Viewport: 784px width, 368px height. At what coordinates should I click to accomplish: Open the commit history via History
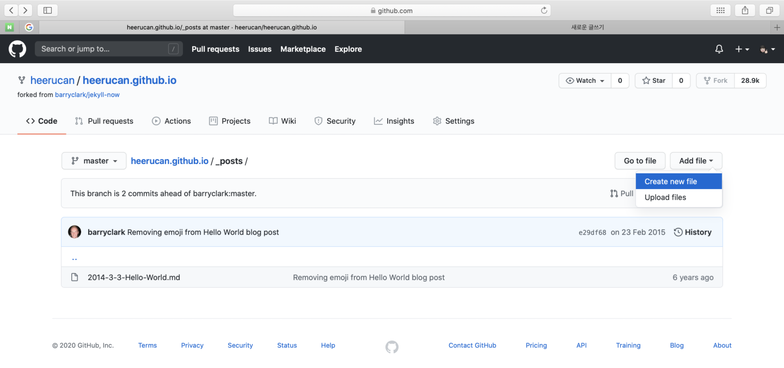(x=693, y=232)
